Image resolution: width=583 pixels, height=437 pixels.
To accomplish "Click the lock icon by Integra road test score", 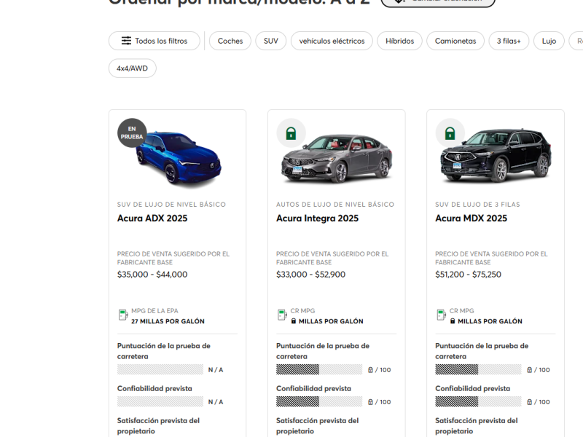I will point(370,370).
